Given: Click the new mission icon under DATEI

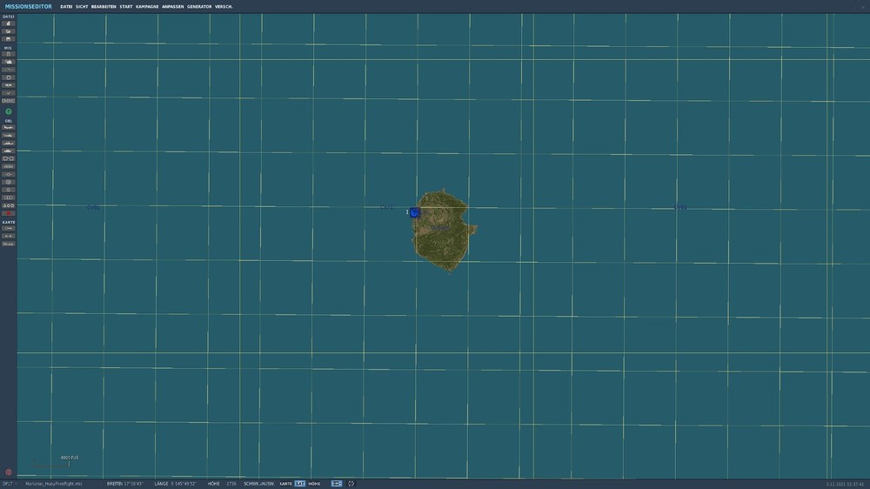Looking at the screenshot, I should pos(9,23).
